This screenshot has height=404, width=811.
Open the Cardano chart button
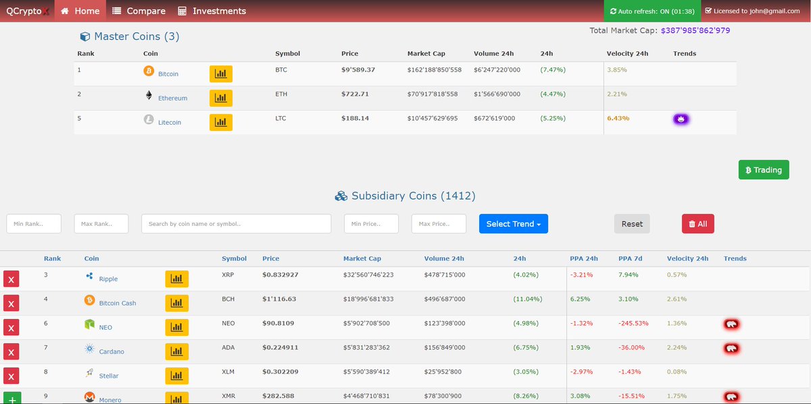pos(177,351)
